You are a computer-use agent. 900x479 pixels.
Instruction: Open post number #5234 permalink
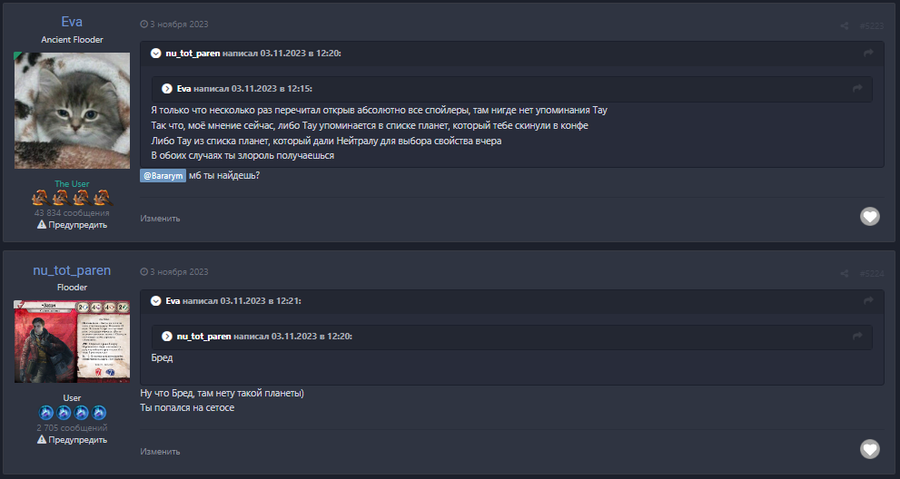(x=871, y=273)
